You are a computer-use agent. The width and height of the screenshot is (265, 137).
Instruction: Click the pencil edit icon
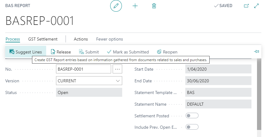point(116,6)
